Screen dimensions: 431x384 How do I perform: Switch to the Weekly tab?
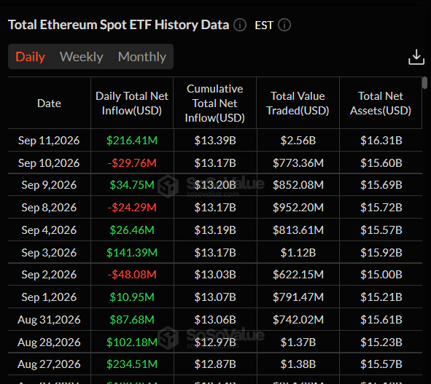(82, 57)
